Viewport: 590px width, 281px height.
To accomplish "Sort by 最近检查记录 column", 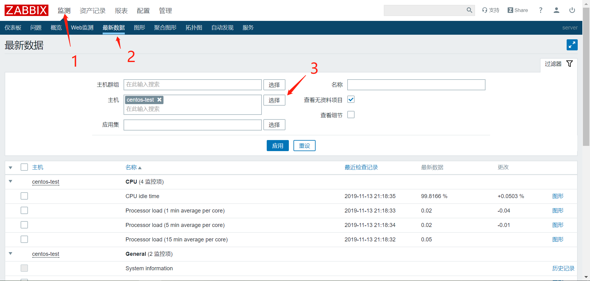I will (x=361, y=167).
